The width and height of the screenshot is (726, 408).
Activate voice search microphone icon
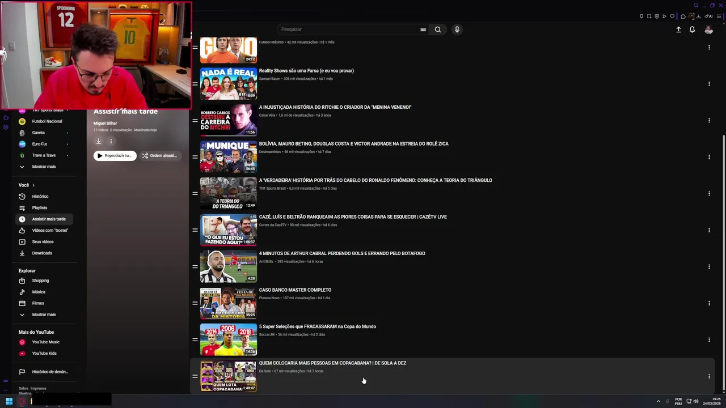pos(457,29)
